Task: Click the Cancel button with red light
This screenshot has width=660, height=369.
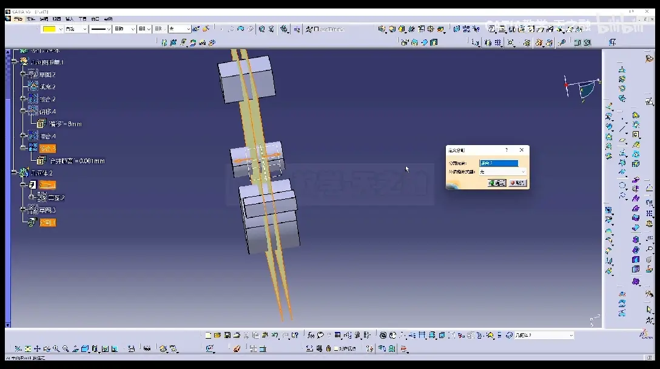Action: pyautogui.click(x=517, y=183)
